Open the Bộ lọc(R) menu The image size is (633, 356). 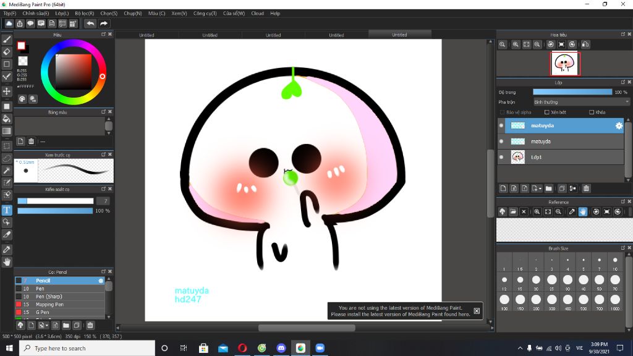click(84, 13)
